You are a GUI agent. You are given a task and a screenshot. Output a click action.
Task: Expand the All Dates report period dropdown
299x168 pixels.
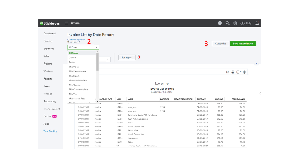point(83,47)
